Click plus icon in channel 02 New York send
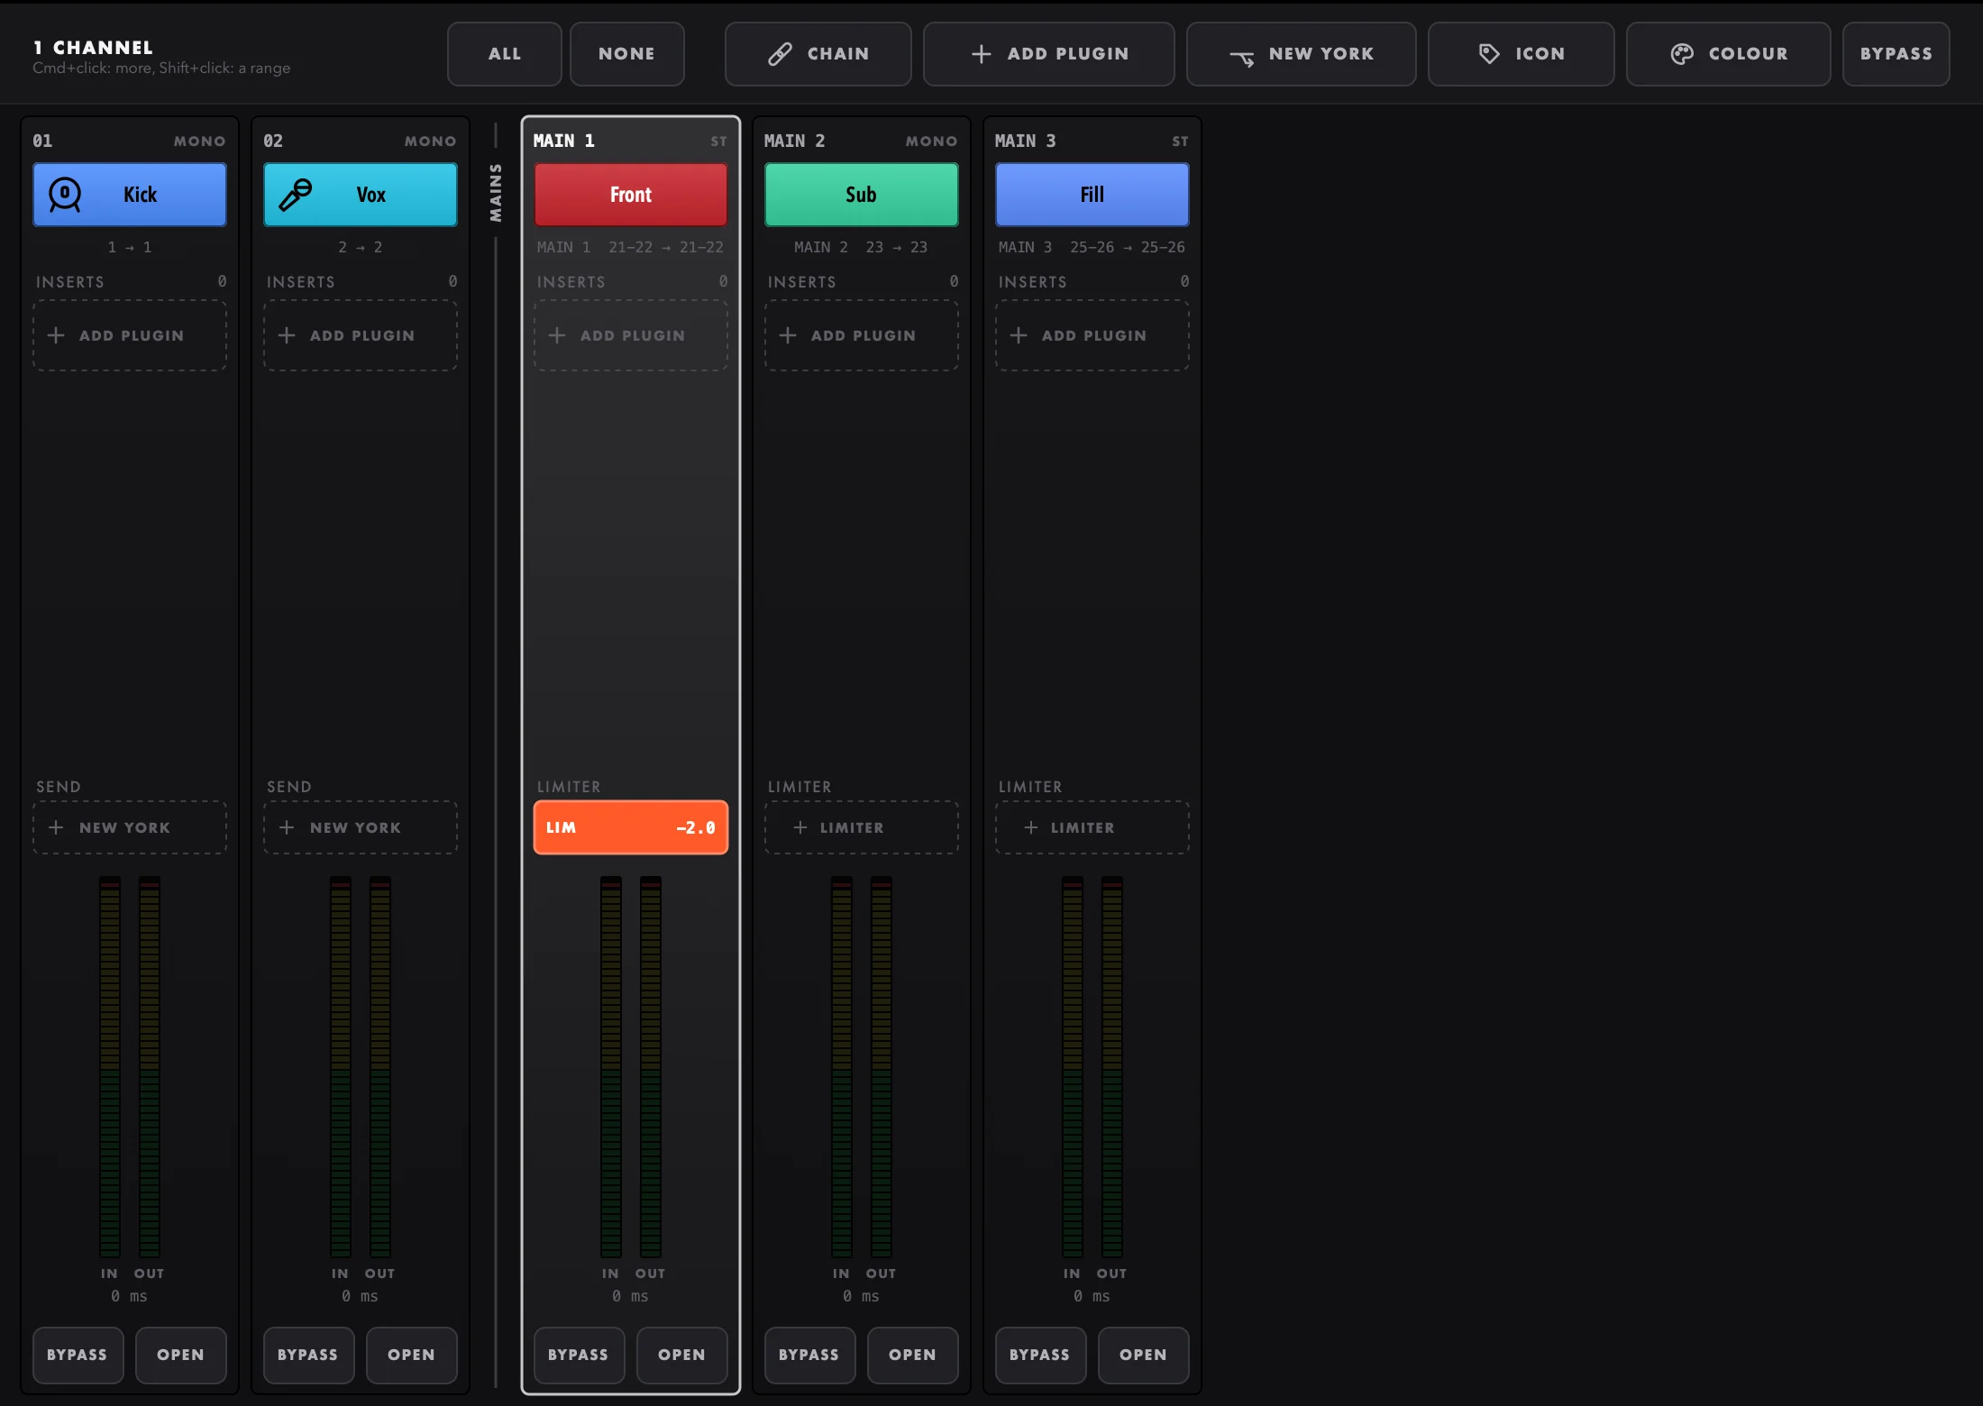The height and width of the screenshot is (1406, 1983). (x=287, y=827)
